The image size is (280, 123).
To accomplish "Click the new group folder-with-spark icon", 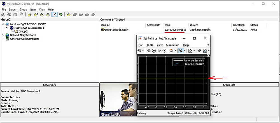I will point(30,14).
